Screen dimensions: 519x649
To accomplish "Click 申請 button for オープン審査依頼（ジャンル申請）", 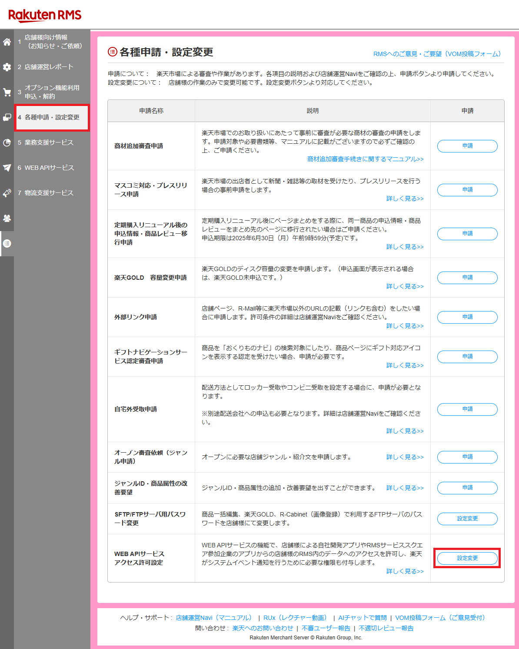I will (467, 457).
